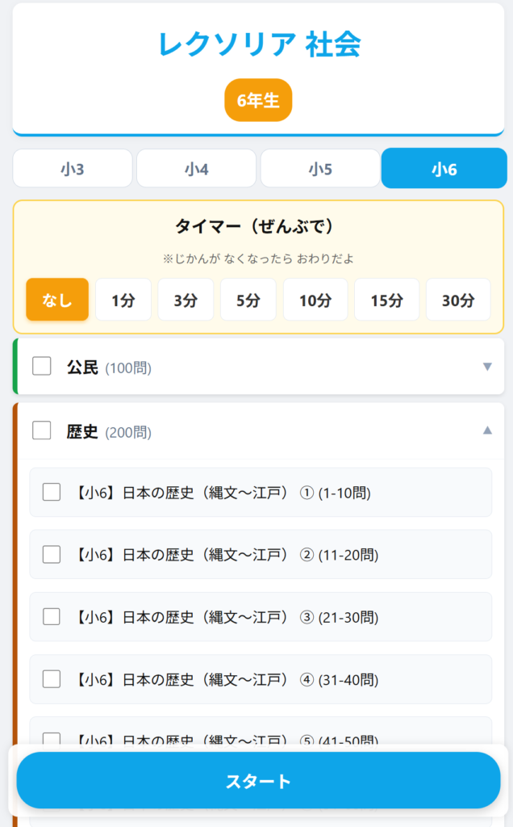Set timer to なし

tap(57, 300)
